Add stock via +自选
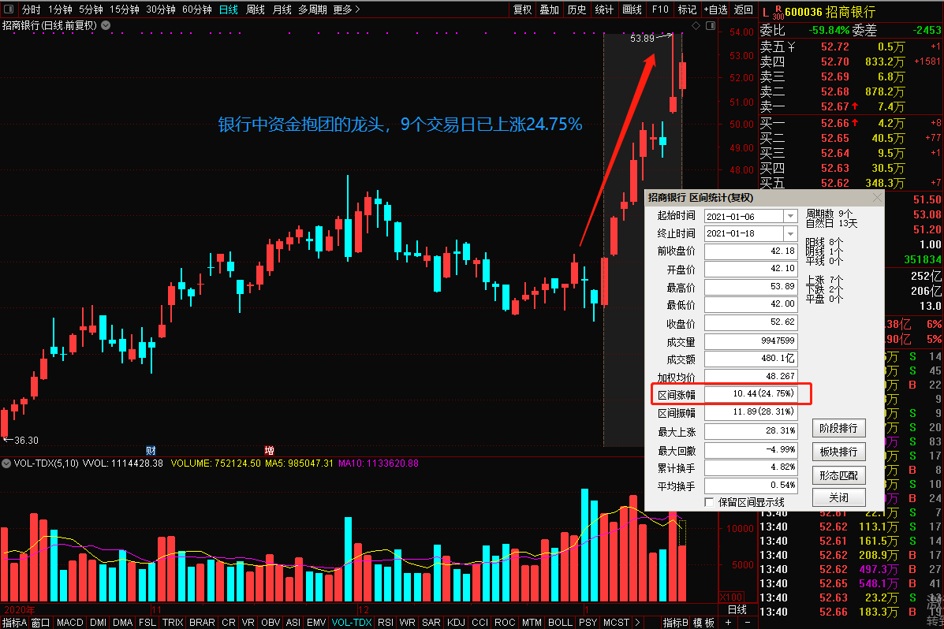The width and height of the screenshot is (944, 629). click(x=716, y=9)
